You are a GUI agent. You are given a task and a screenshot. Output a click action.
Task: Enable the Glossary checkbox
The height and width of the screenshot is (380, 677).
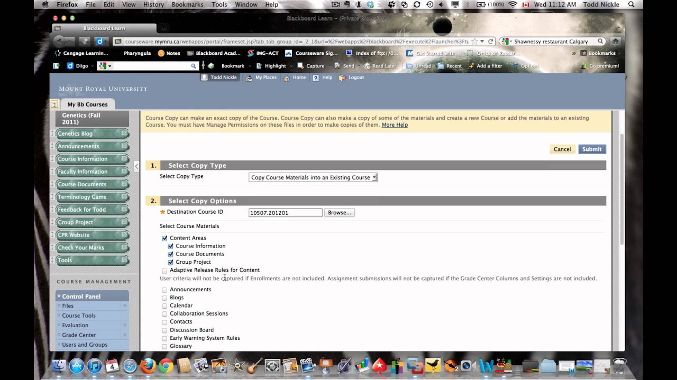click(164, 347)
